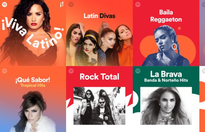The height and width of the screenshot is (132, 205).
Task: Click Spotify logo on the partly visible purple cover
Action: pyautogui.click(x=204, y=4)
